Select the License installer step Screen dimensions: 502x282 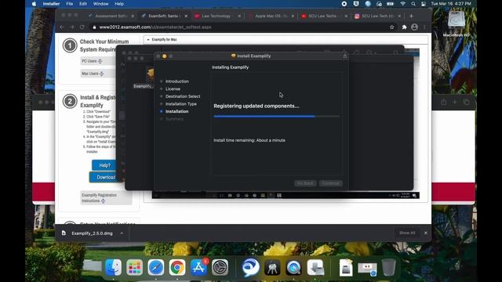pos(173,89)
